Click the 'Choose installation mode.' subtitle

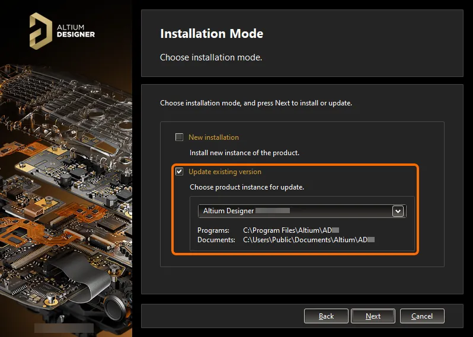tap(211, 57)
